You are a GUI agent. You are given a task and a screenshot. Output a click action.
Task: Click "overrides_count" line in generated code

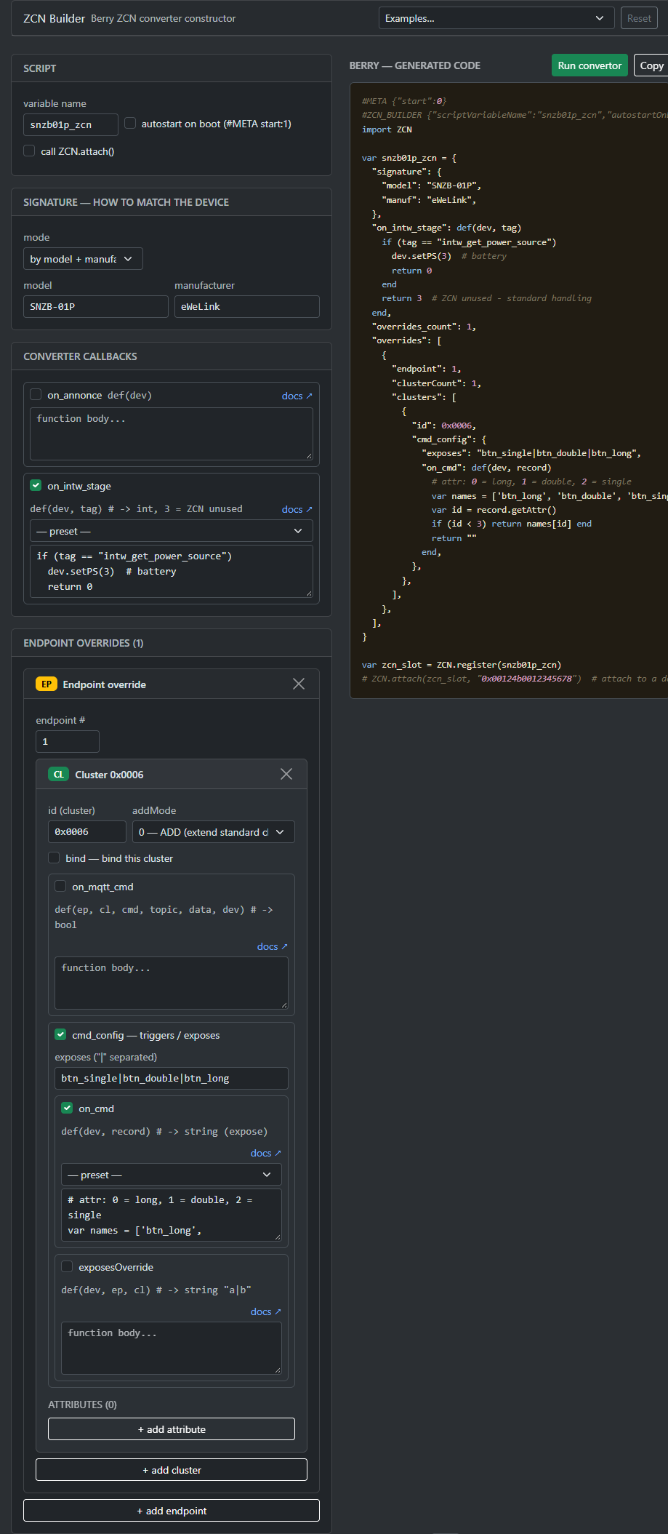coord(424,327)
